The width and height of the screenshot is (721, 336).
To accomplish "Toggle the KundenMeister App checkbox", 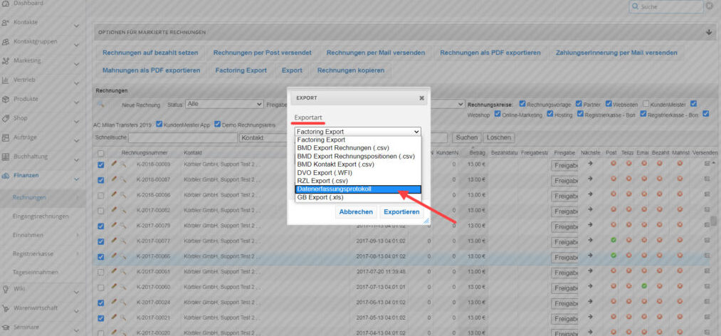I will point(159,124).
